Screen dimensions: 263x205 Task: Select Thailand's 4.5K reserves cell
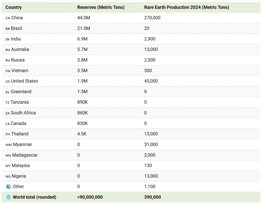(82, 134)
